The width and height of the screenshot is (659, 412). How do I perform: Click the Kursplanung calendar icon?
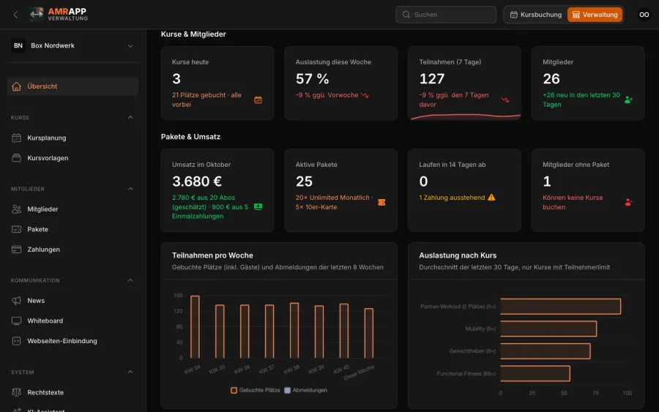[16, 138]
